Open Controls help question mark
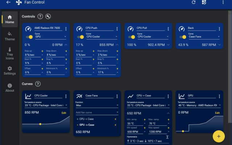The width and height of the screenshot is (232, 145). [40, 16]
